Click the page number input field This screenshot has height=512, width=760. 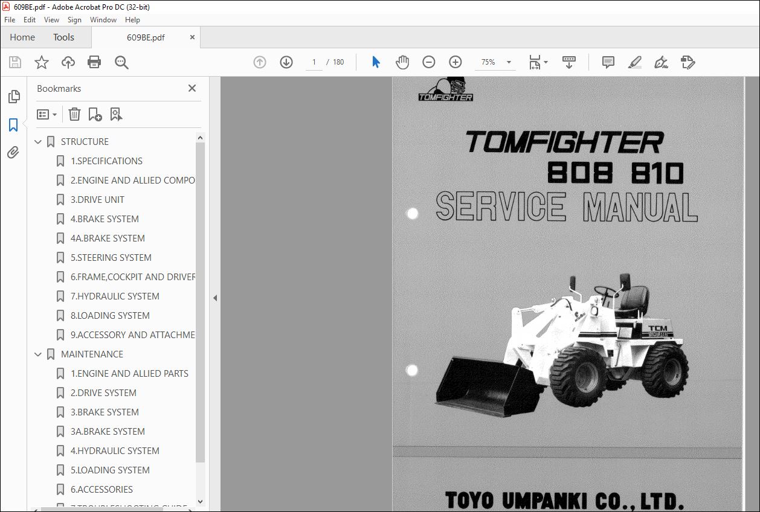click(314, 62)
